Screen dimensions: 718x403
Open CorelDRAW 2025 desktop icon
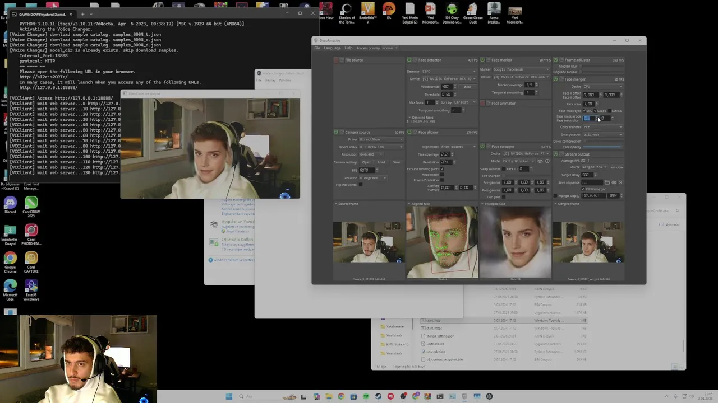pyautogui.click(x=31, y=206)
